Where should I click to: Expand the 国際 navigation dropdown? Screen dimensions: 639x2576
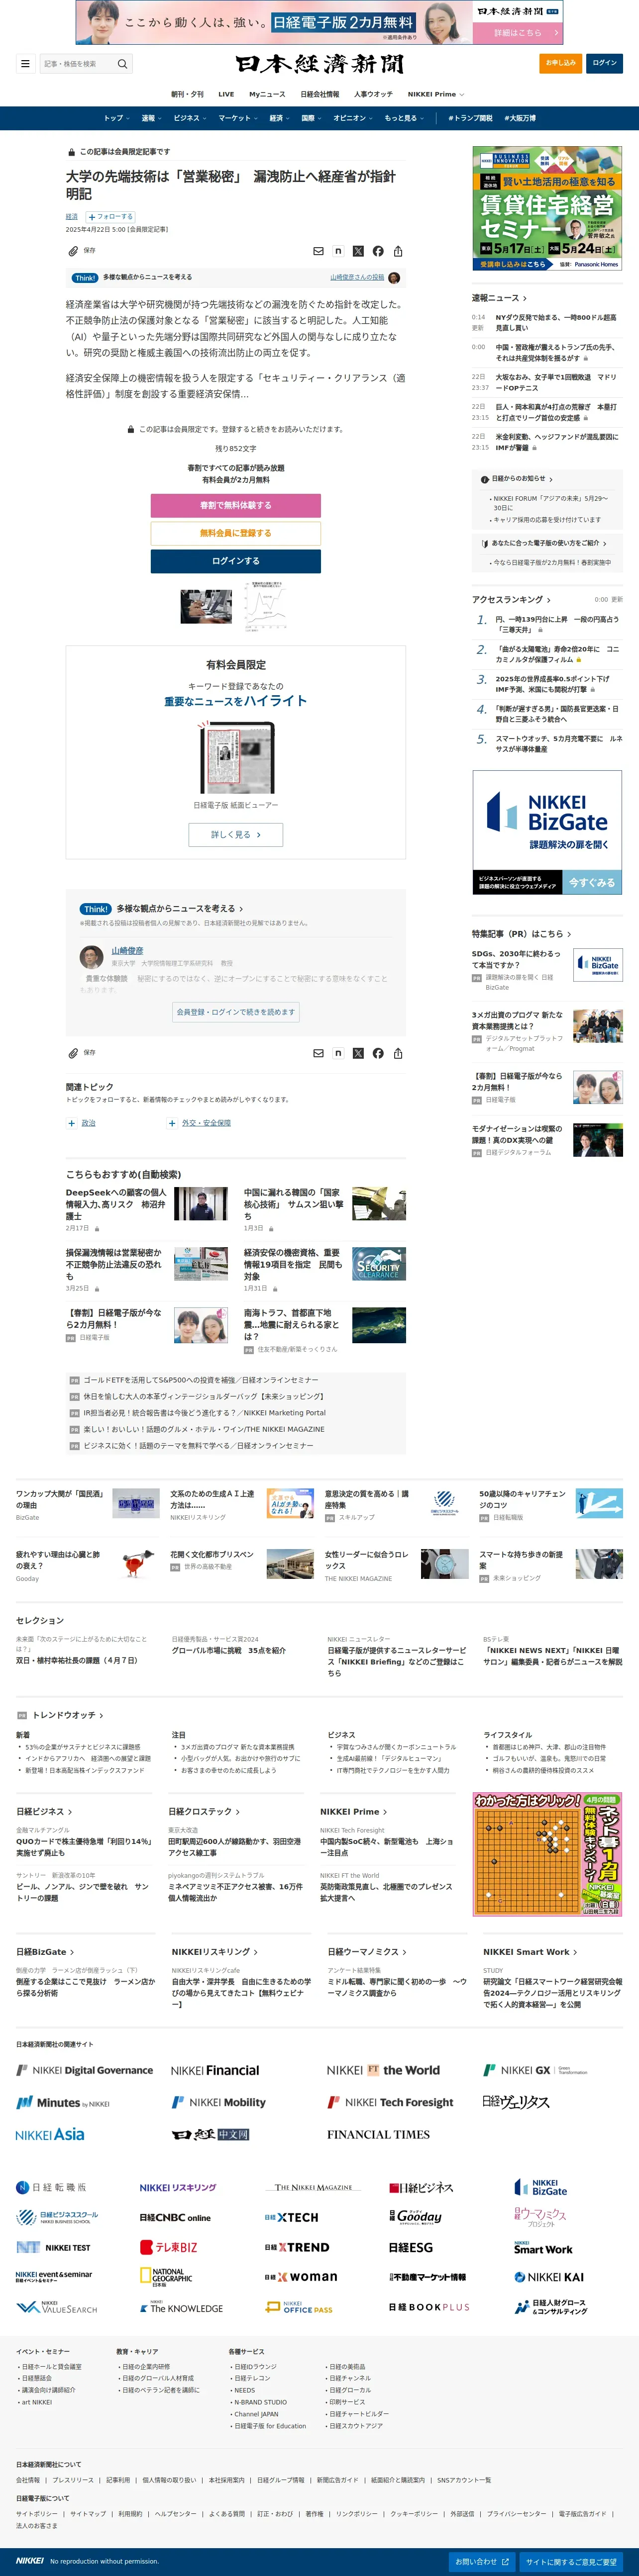(311, 118)
